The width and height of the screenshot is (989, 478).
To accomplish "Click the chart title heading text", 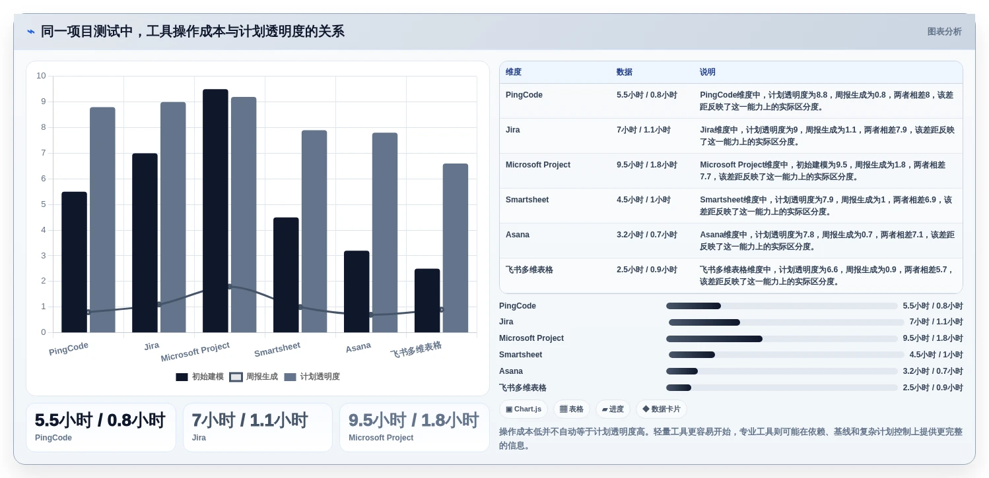I will (193, 32).
